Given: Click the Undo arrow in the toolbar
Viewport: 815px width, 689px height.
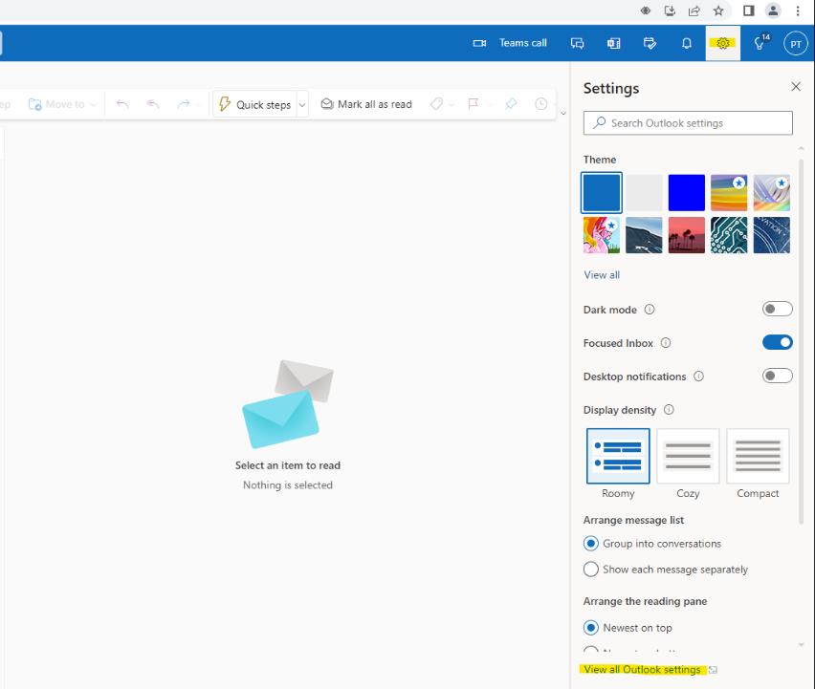Looking at the screenshot, I should [122, 104].
